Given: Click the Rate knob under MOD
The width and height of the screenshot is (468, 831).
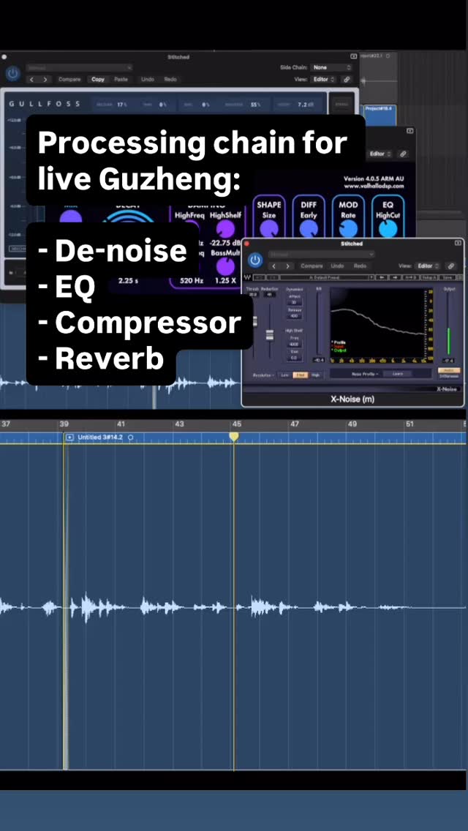Looking at the screenshot, I should point(348,228).
